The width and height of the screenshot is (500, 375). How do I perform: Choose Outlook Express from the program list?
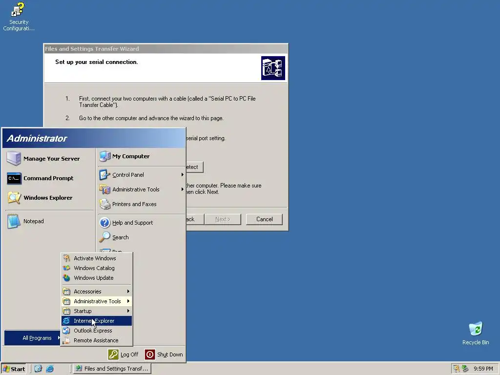pos(97,331)
